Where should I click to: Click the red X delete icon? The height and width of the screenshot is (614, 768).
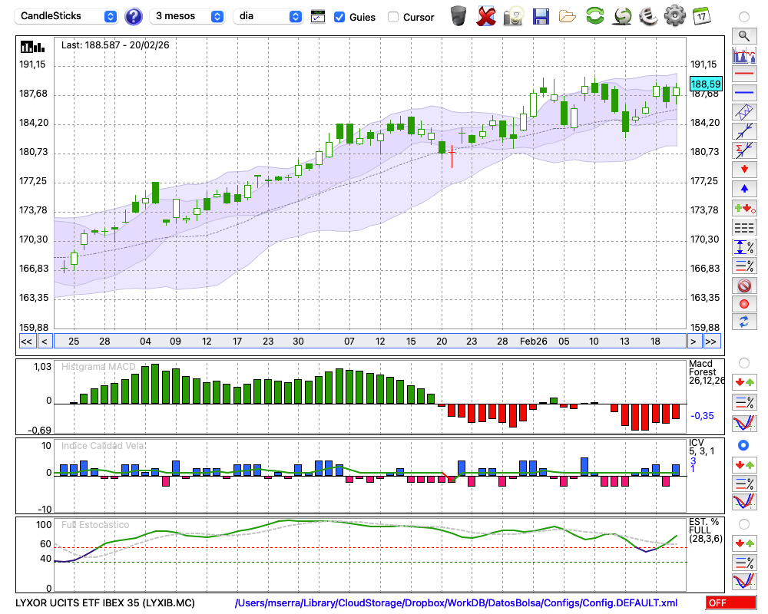click(x=486, y=16)
